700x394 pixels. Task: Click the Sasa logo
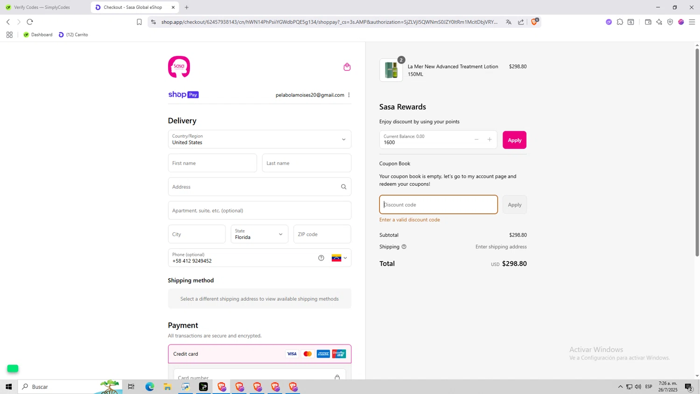179,67
